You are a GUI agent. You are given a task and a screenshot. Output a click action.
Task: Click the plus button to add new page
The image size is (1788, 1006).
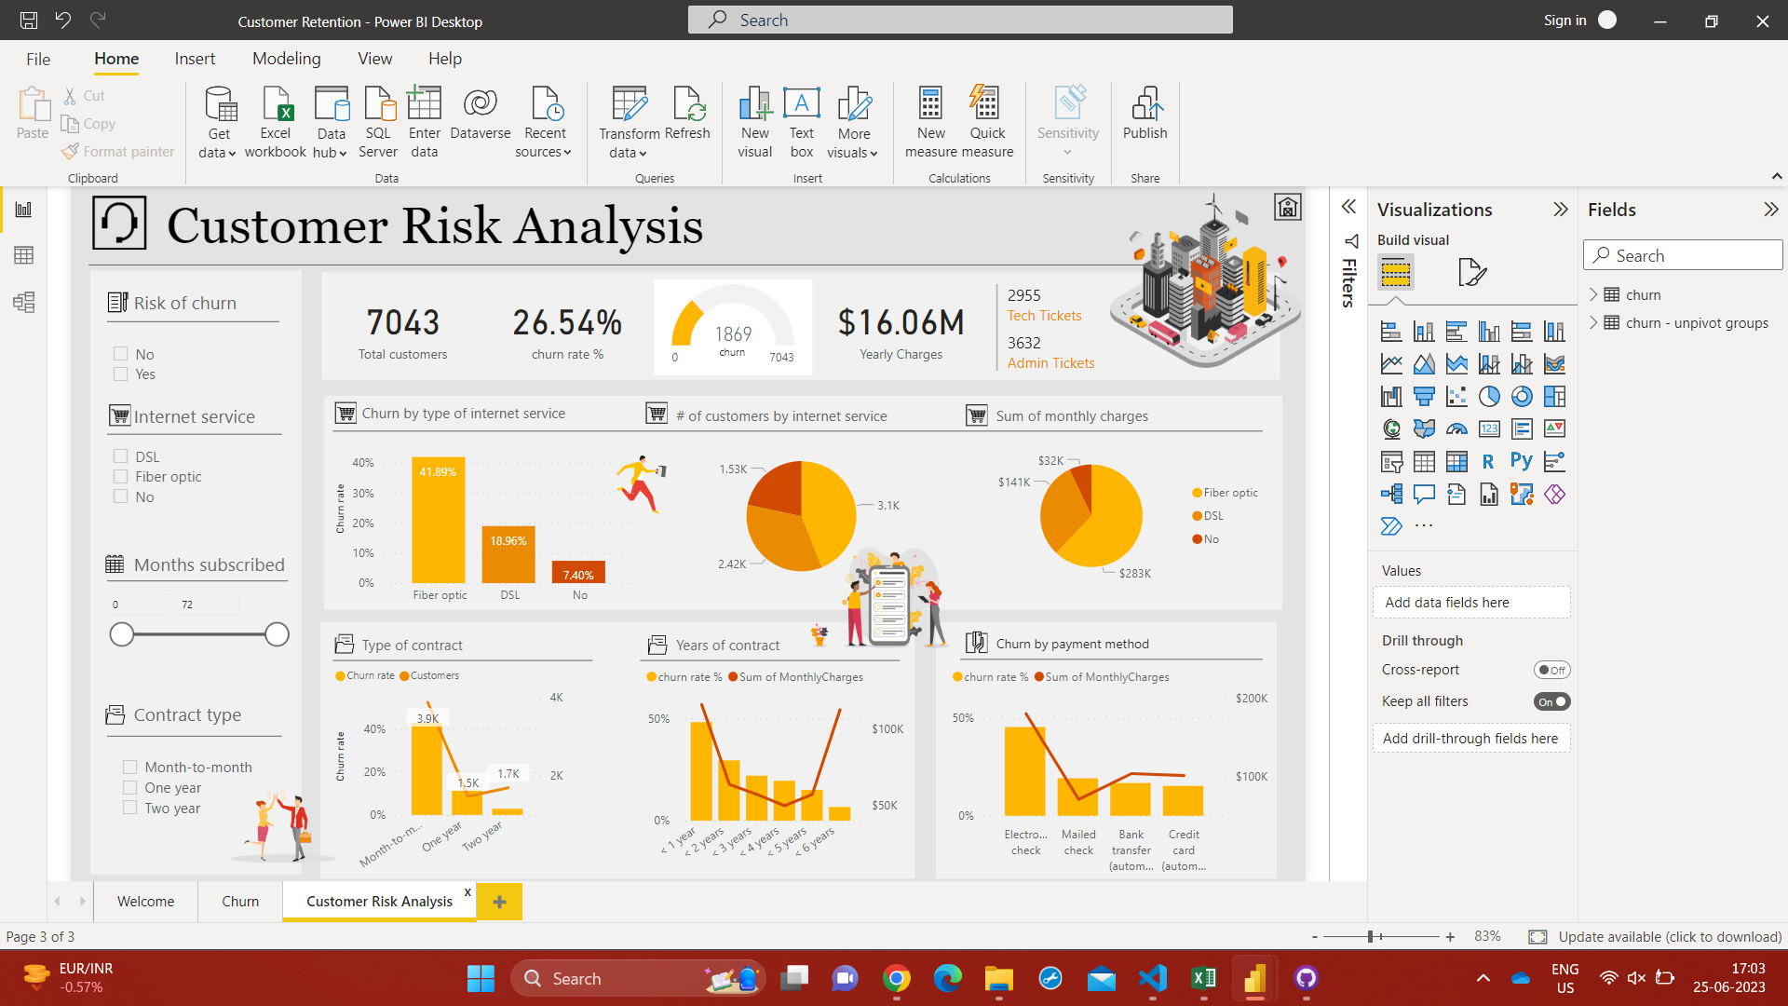499,901
